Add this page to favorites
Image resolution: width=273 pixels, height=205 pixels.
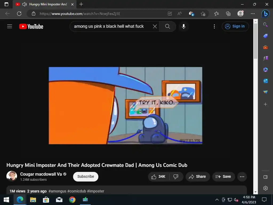click(203, 14)
